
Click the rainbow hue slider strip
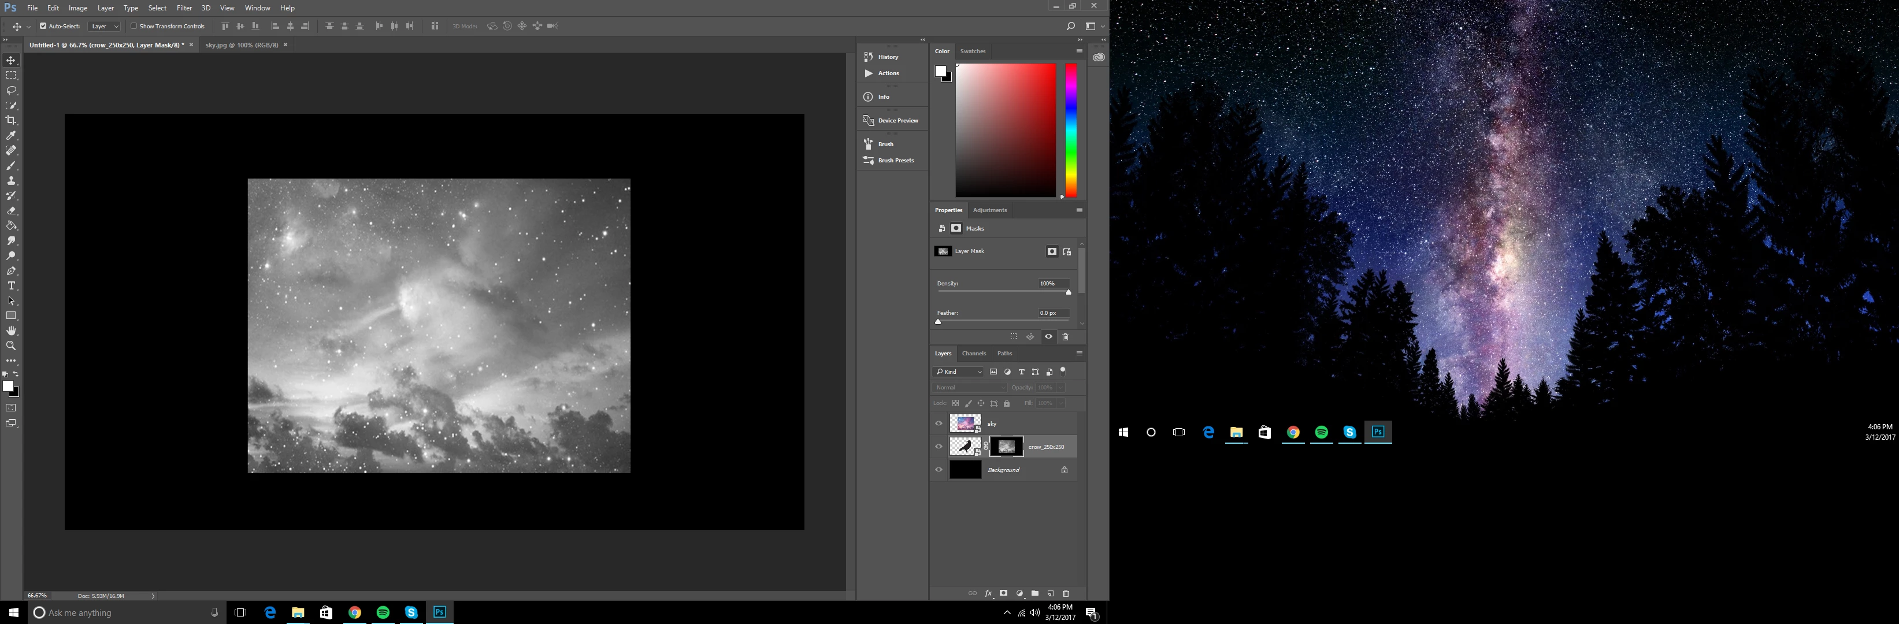coord(1070,129)
